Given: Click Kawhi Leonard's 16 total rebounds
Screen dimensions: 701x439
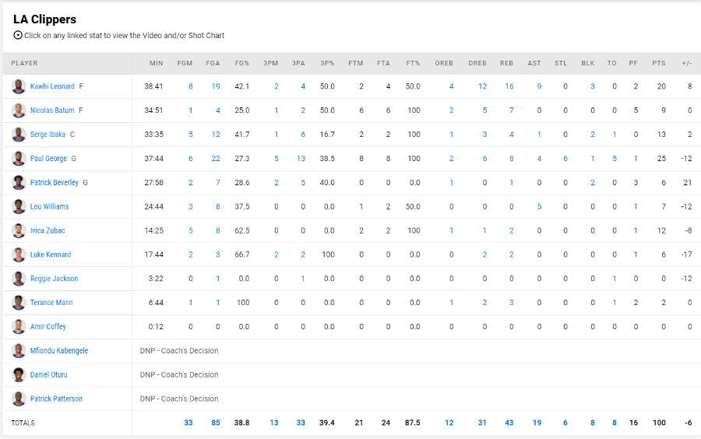Looking at the screenshot, I should 509,86.
